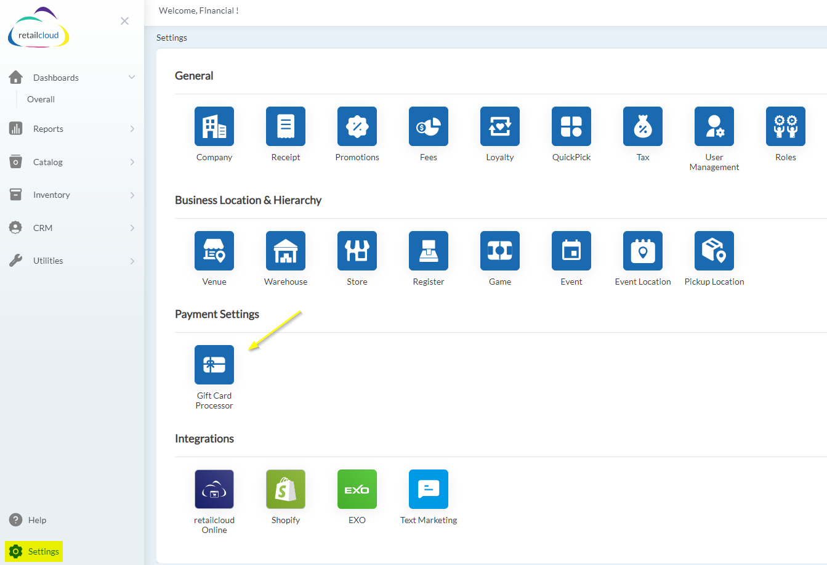Open the Gift Card Processor icon
827x565 pixels.
(x=214, y=365)
